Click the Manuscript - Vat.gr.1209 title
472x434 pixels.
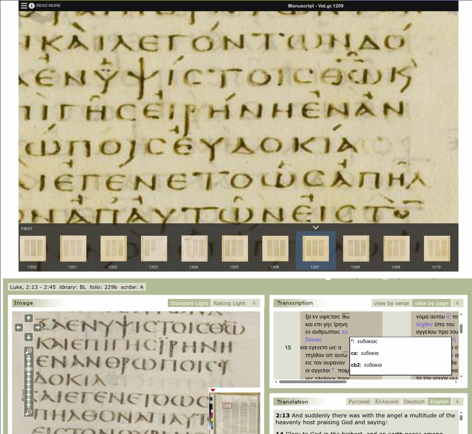(x=316, y=6)
